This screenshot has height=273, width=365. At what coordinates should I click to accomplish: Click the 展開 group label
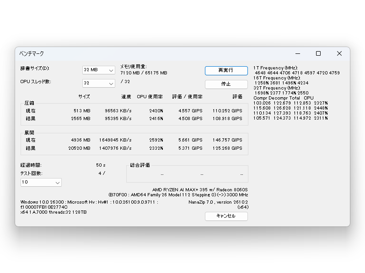point(29,133)
